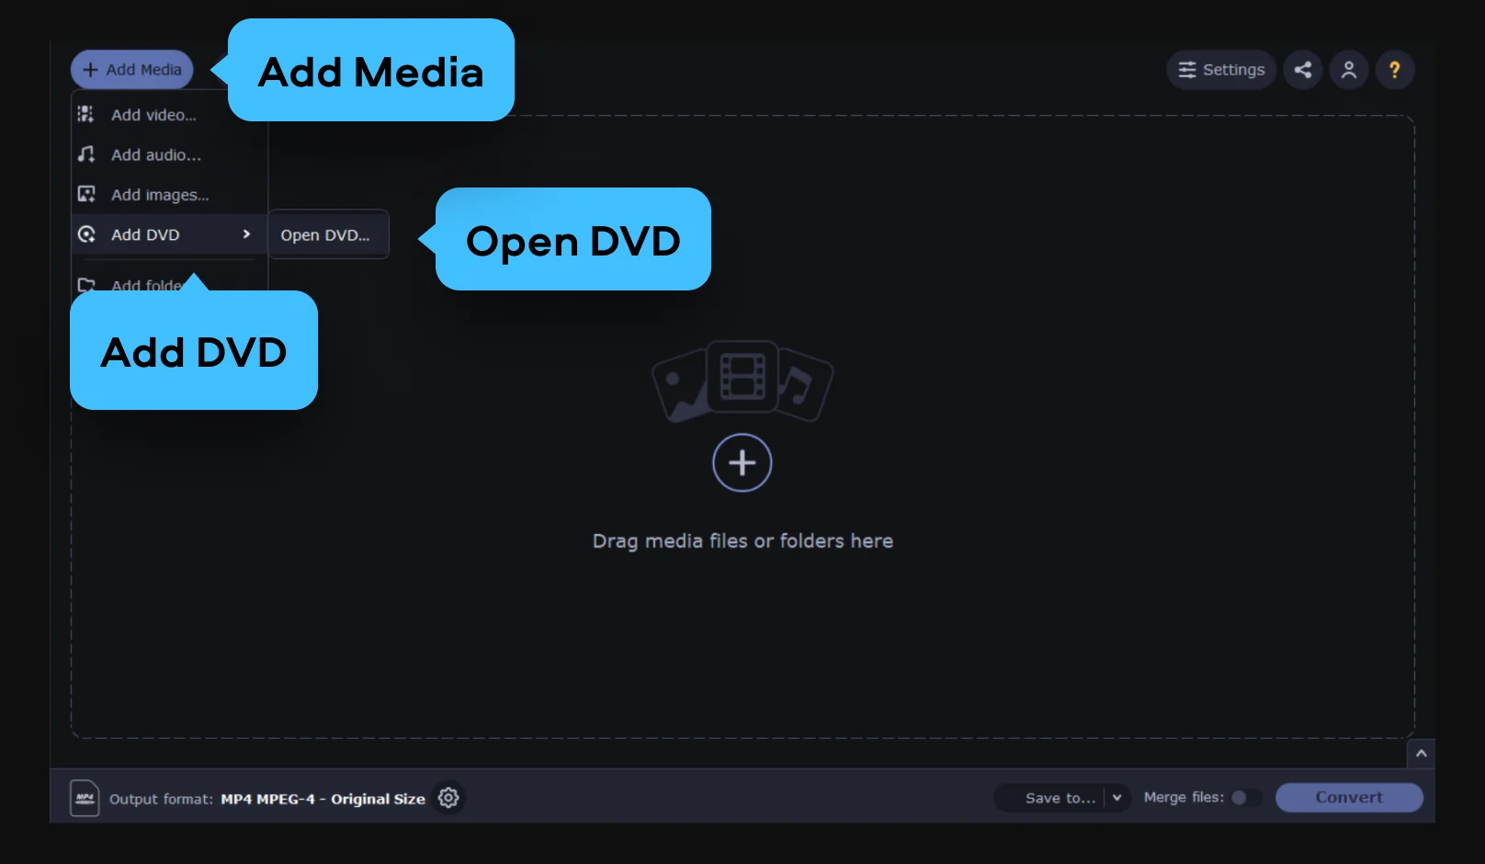Screen dimensions: 1485x864
Task: Click the media files illustration
Action: coord(742,381)
